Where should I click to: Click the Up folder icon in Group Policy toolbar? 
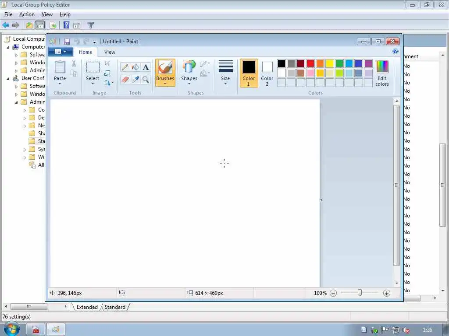point(29,25)
